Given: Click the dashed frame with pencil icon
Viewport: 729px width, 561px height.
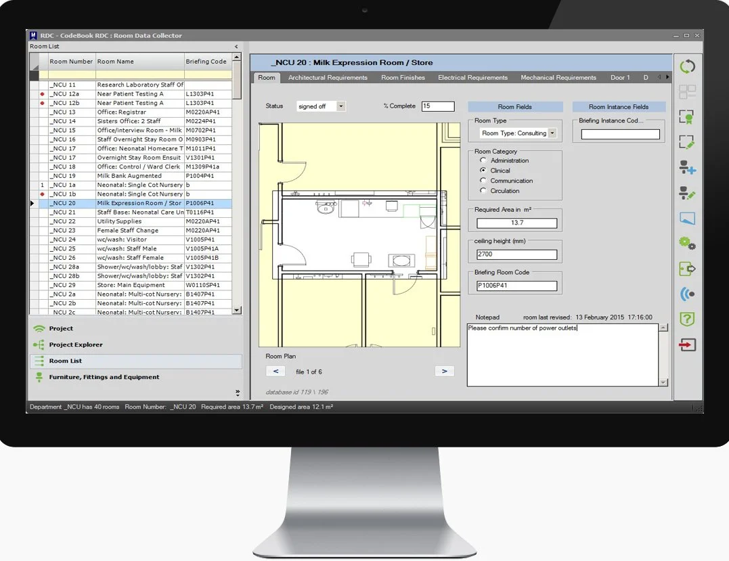Looking at the screenshot, I should coord(687,141).
